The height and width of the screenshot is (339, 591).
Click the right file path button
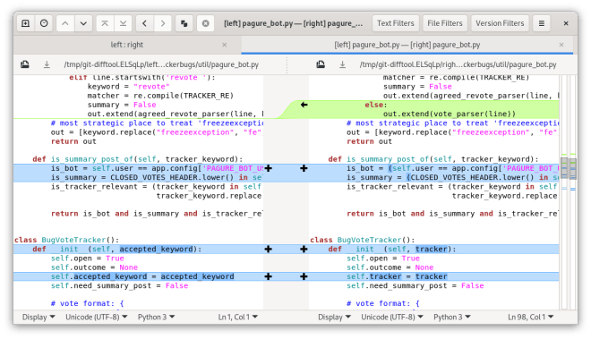(x=458, y=64)
